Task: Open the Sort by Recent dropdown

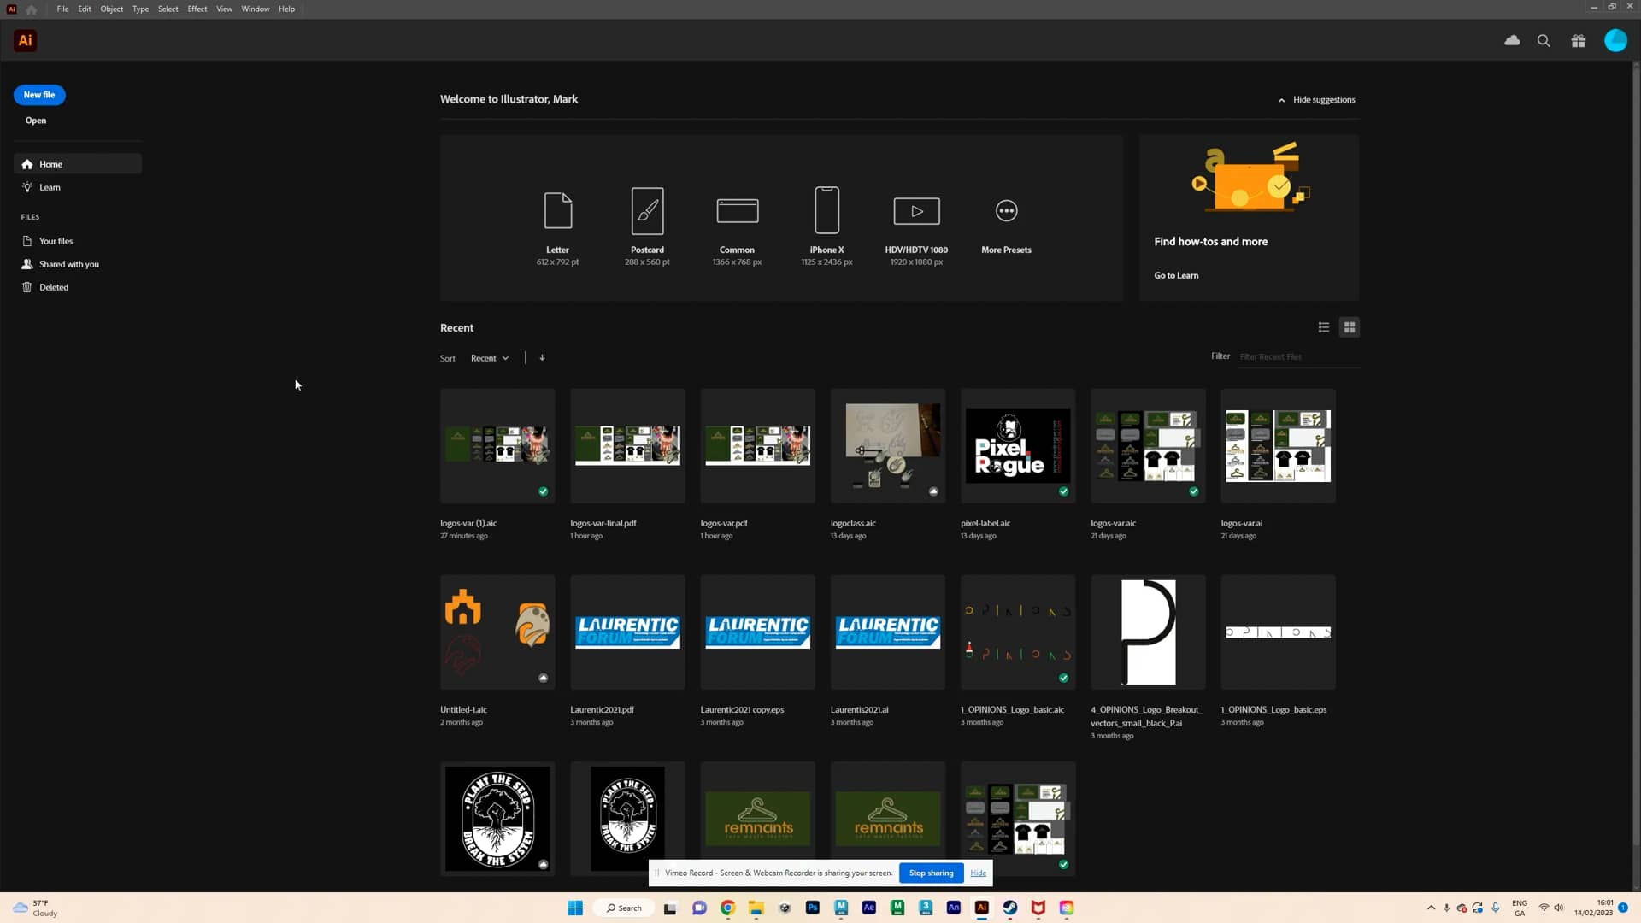Action: click(x=490, y=358)
